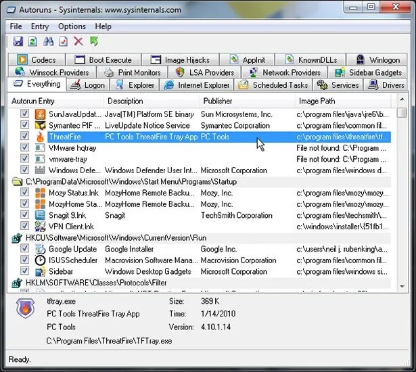Open the File menu
This screenshot has width=416, height=372.
point(16,26)
